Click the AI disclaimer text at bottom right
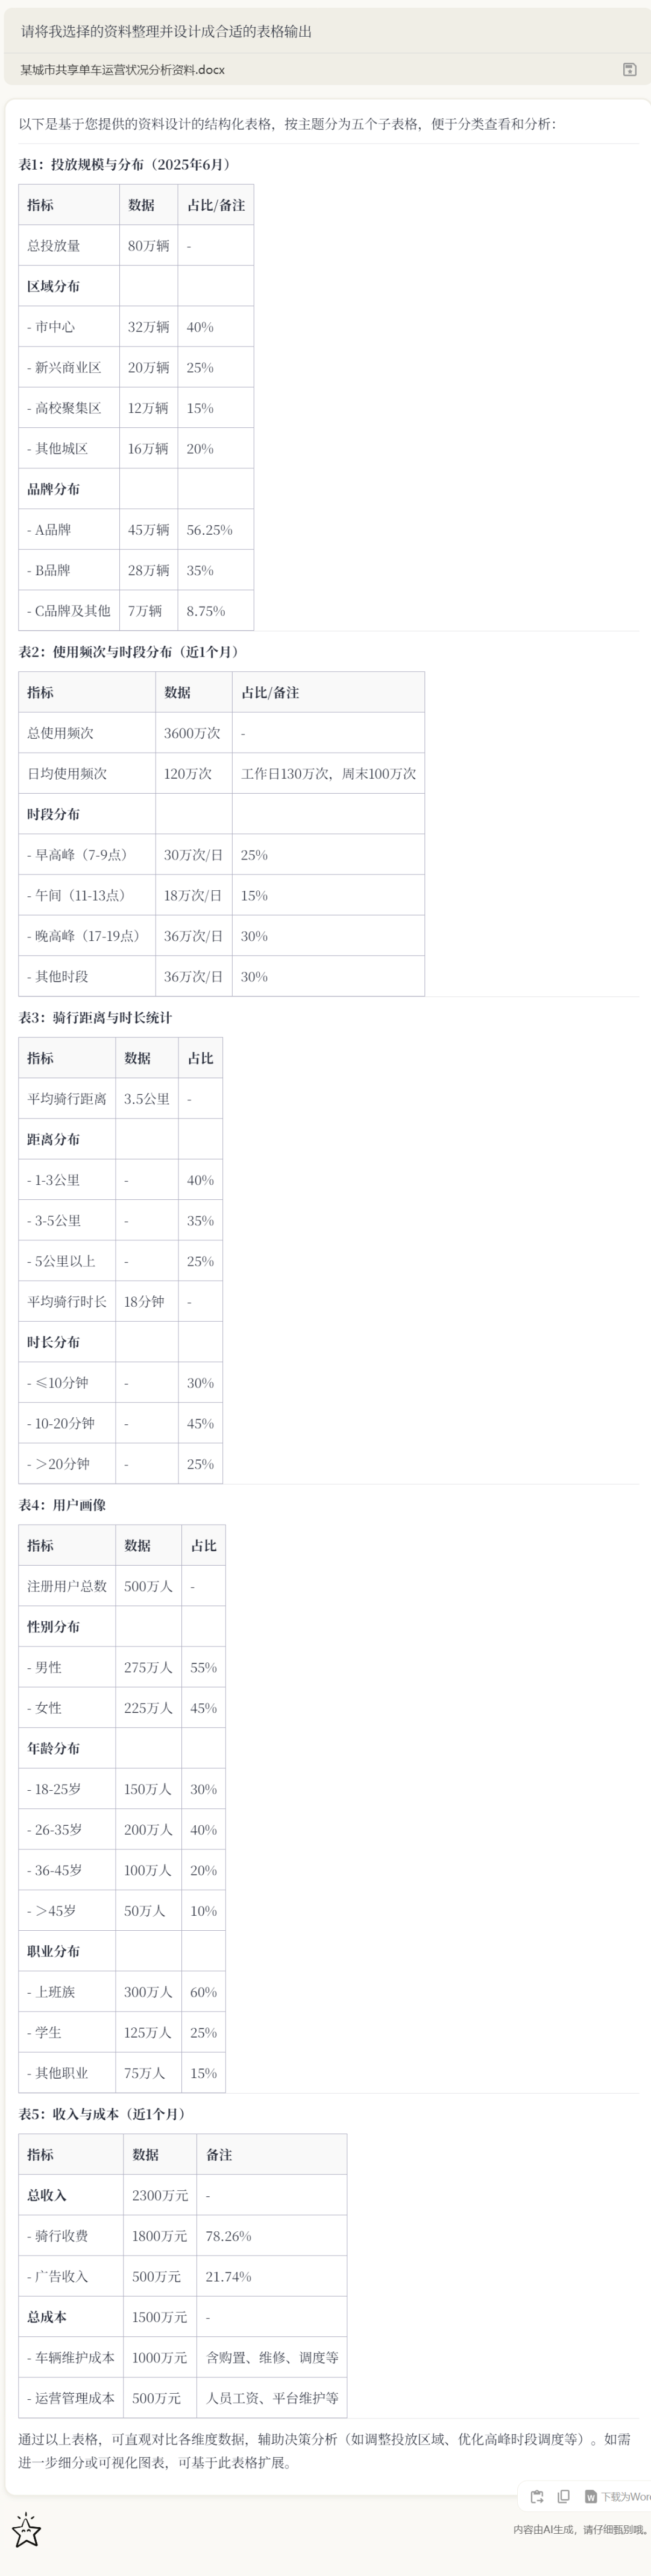 (579, 2529)
